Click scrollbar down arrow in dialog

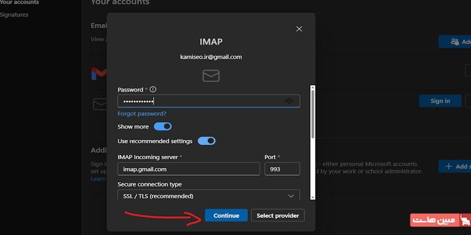pos(313,197)
